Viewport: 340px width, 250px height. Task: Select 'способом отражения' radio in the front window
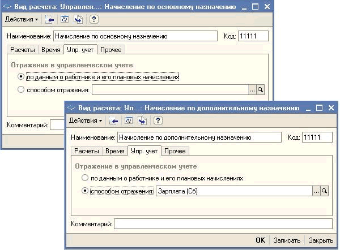pos(85,192)
